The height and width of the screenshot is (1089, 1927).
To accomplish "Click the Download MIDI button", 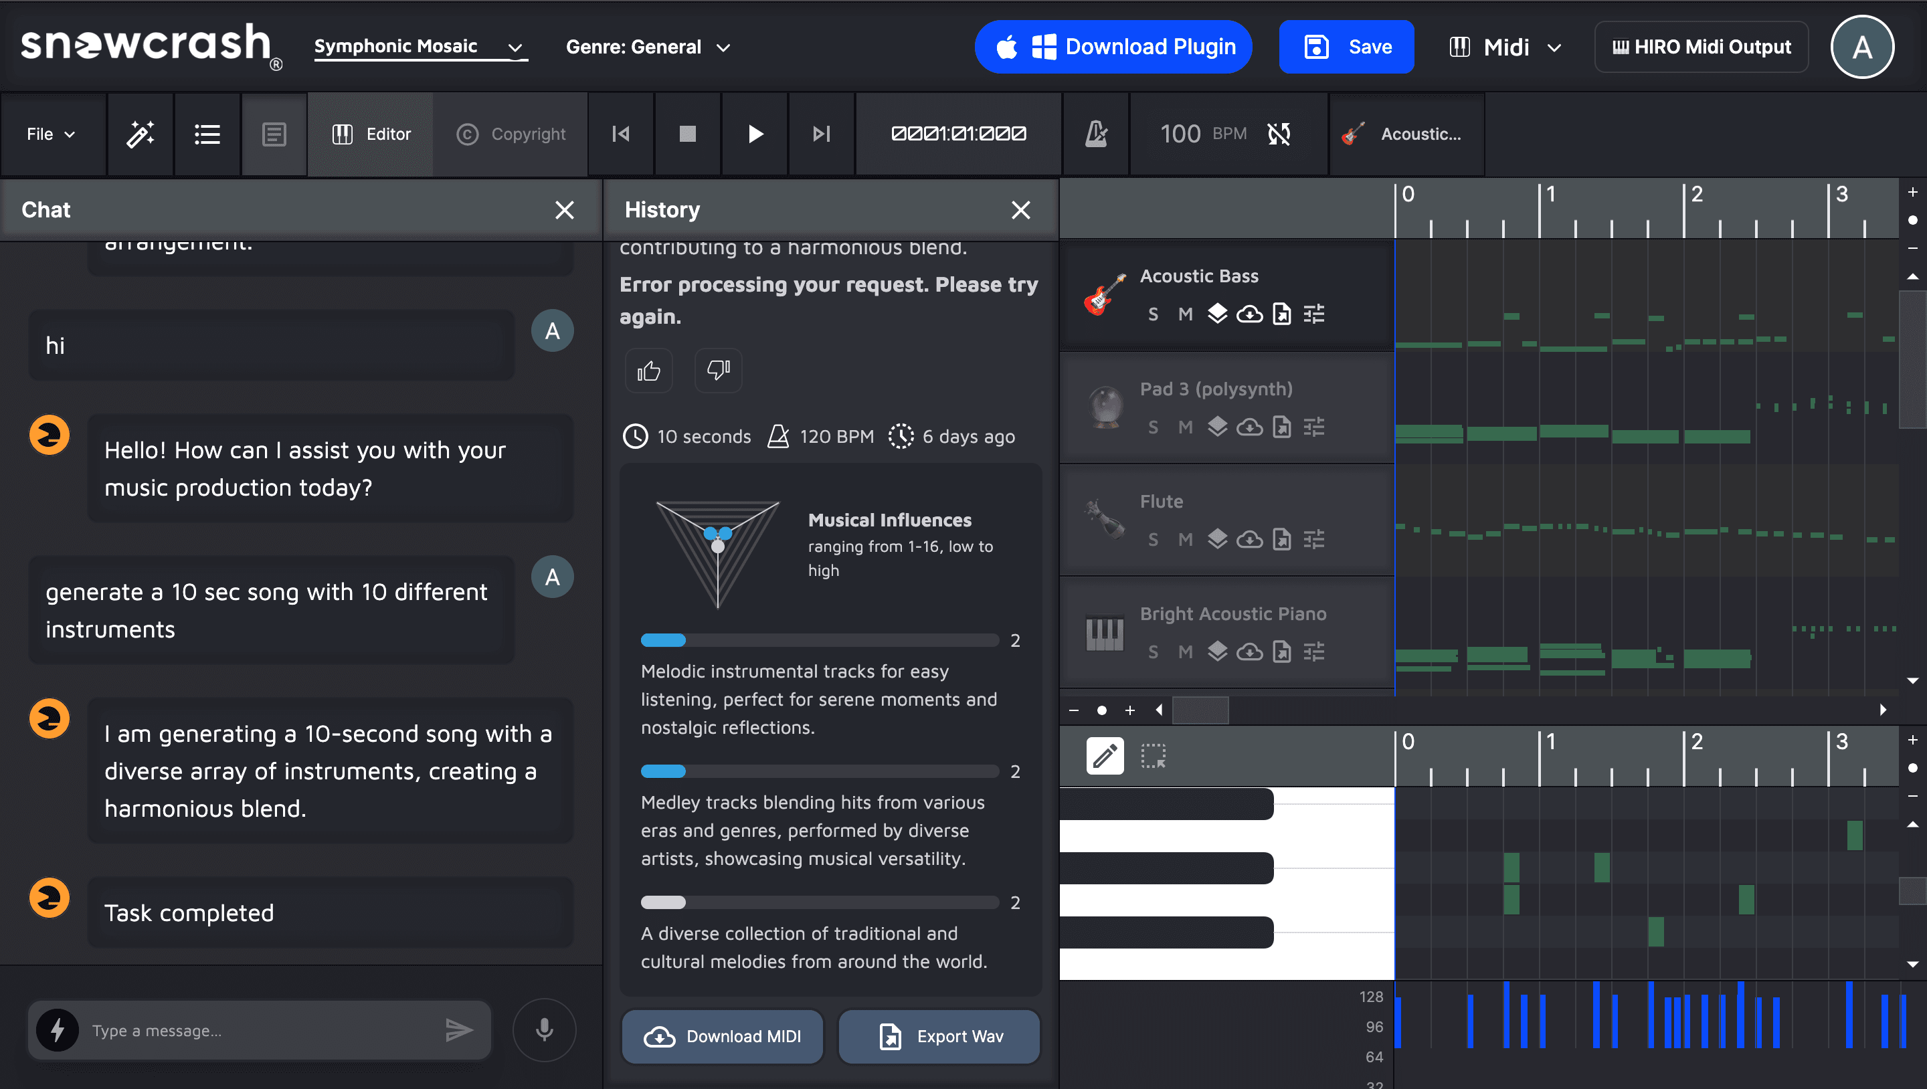I will coord(723,1036).
